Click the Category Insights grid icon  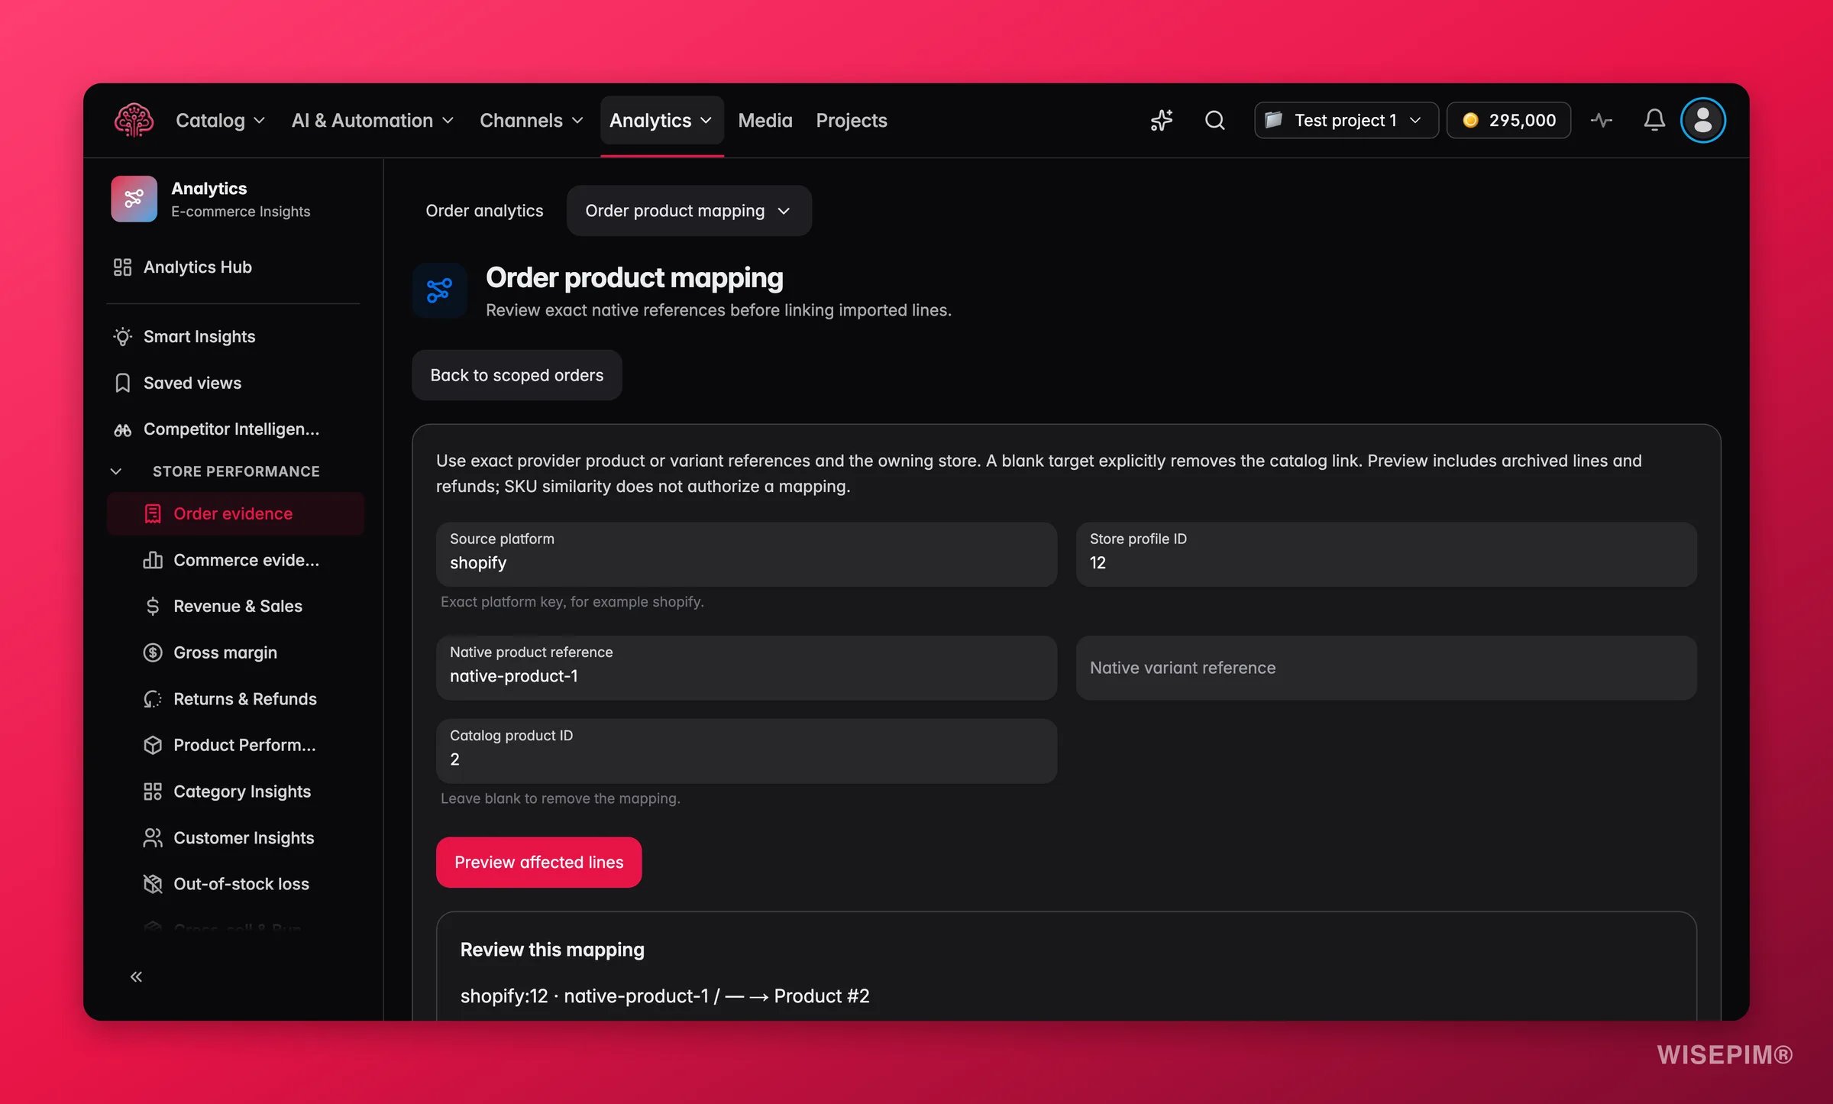(153, 792)
